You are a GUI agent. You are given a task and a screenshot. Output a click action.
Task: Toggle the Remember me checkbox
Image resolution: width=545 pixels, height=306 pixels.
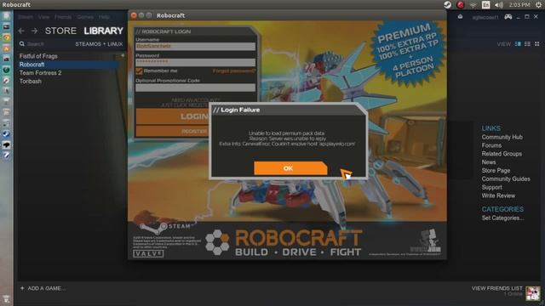[x=139, y=71]
